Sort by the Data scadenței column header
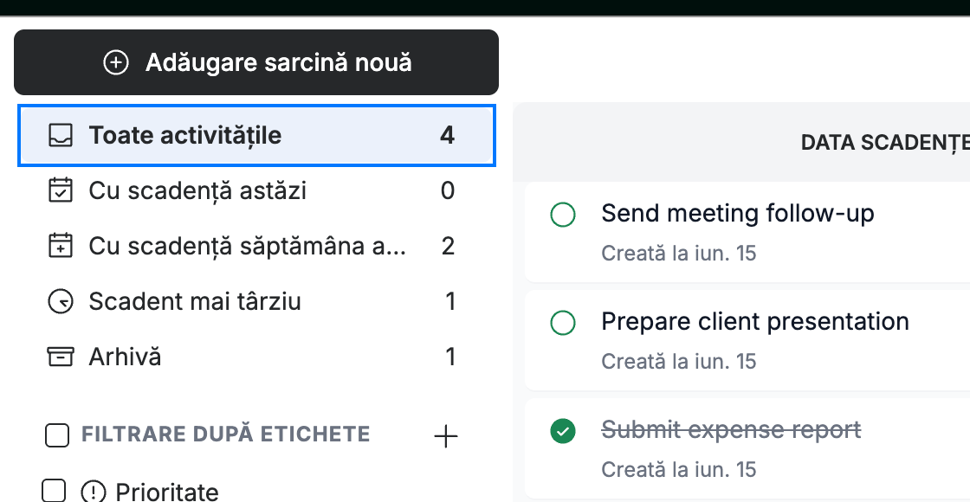This screenshot has width=970, height=502. 885,143
